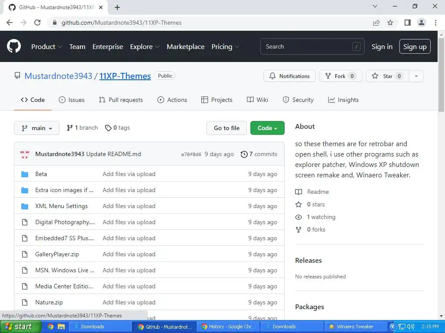This screenshot has width=445, height=333.
Task: Open the Insights tab
Action: [343, 100]
